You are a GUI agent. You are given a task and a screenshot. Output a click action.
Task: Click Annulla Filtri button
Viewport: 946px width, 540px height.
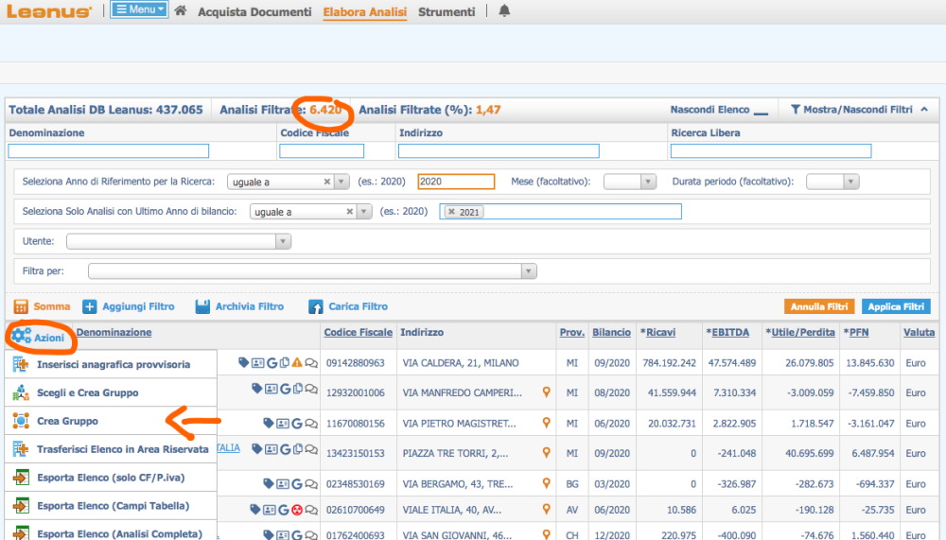(820, 306)
